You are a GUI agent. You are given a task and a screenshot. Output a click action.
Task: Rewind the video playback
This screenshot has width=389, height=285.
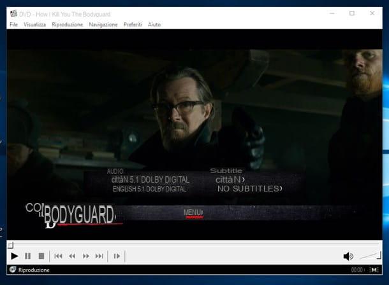coord(72,256)
